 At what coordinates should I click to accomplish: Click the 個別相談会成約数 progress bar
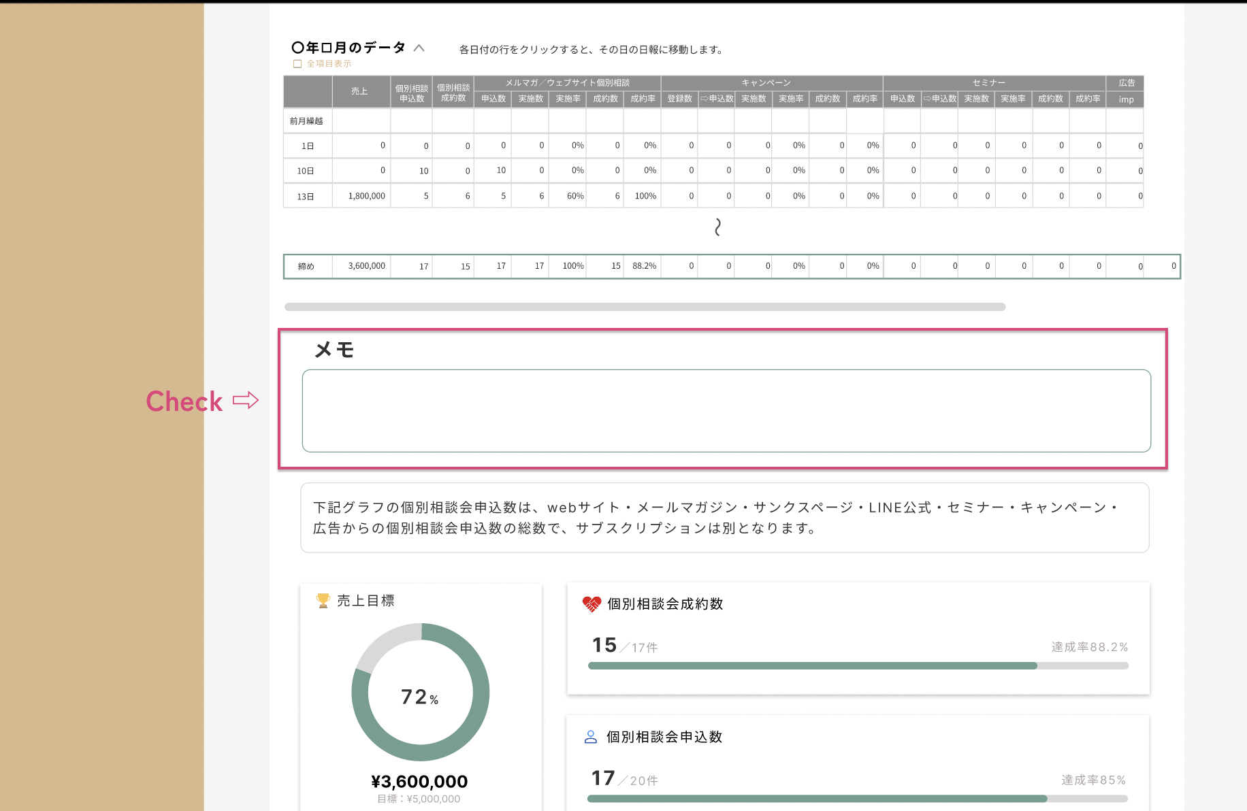click(858, 666)
